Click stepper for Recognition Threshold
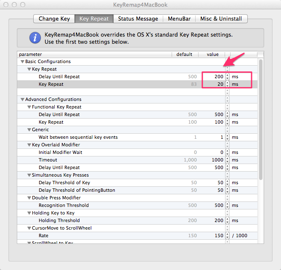The image size is (281, 270). click(227, 205)
